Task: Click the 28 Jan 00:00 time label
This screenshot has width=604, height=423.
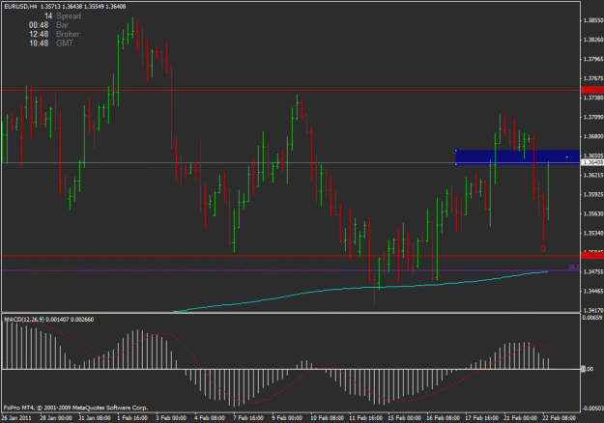Action: 56,418
